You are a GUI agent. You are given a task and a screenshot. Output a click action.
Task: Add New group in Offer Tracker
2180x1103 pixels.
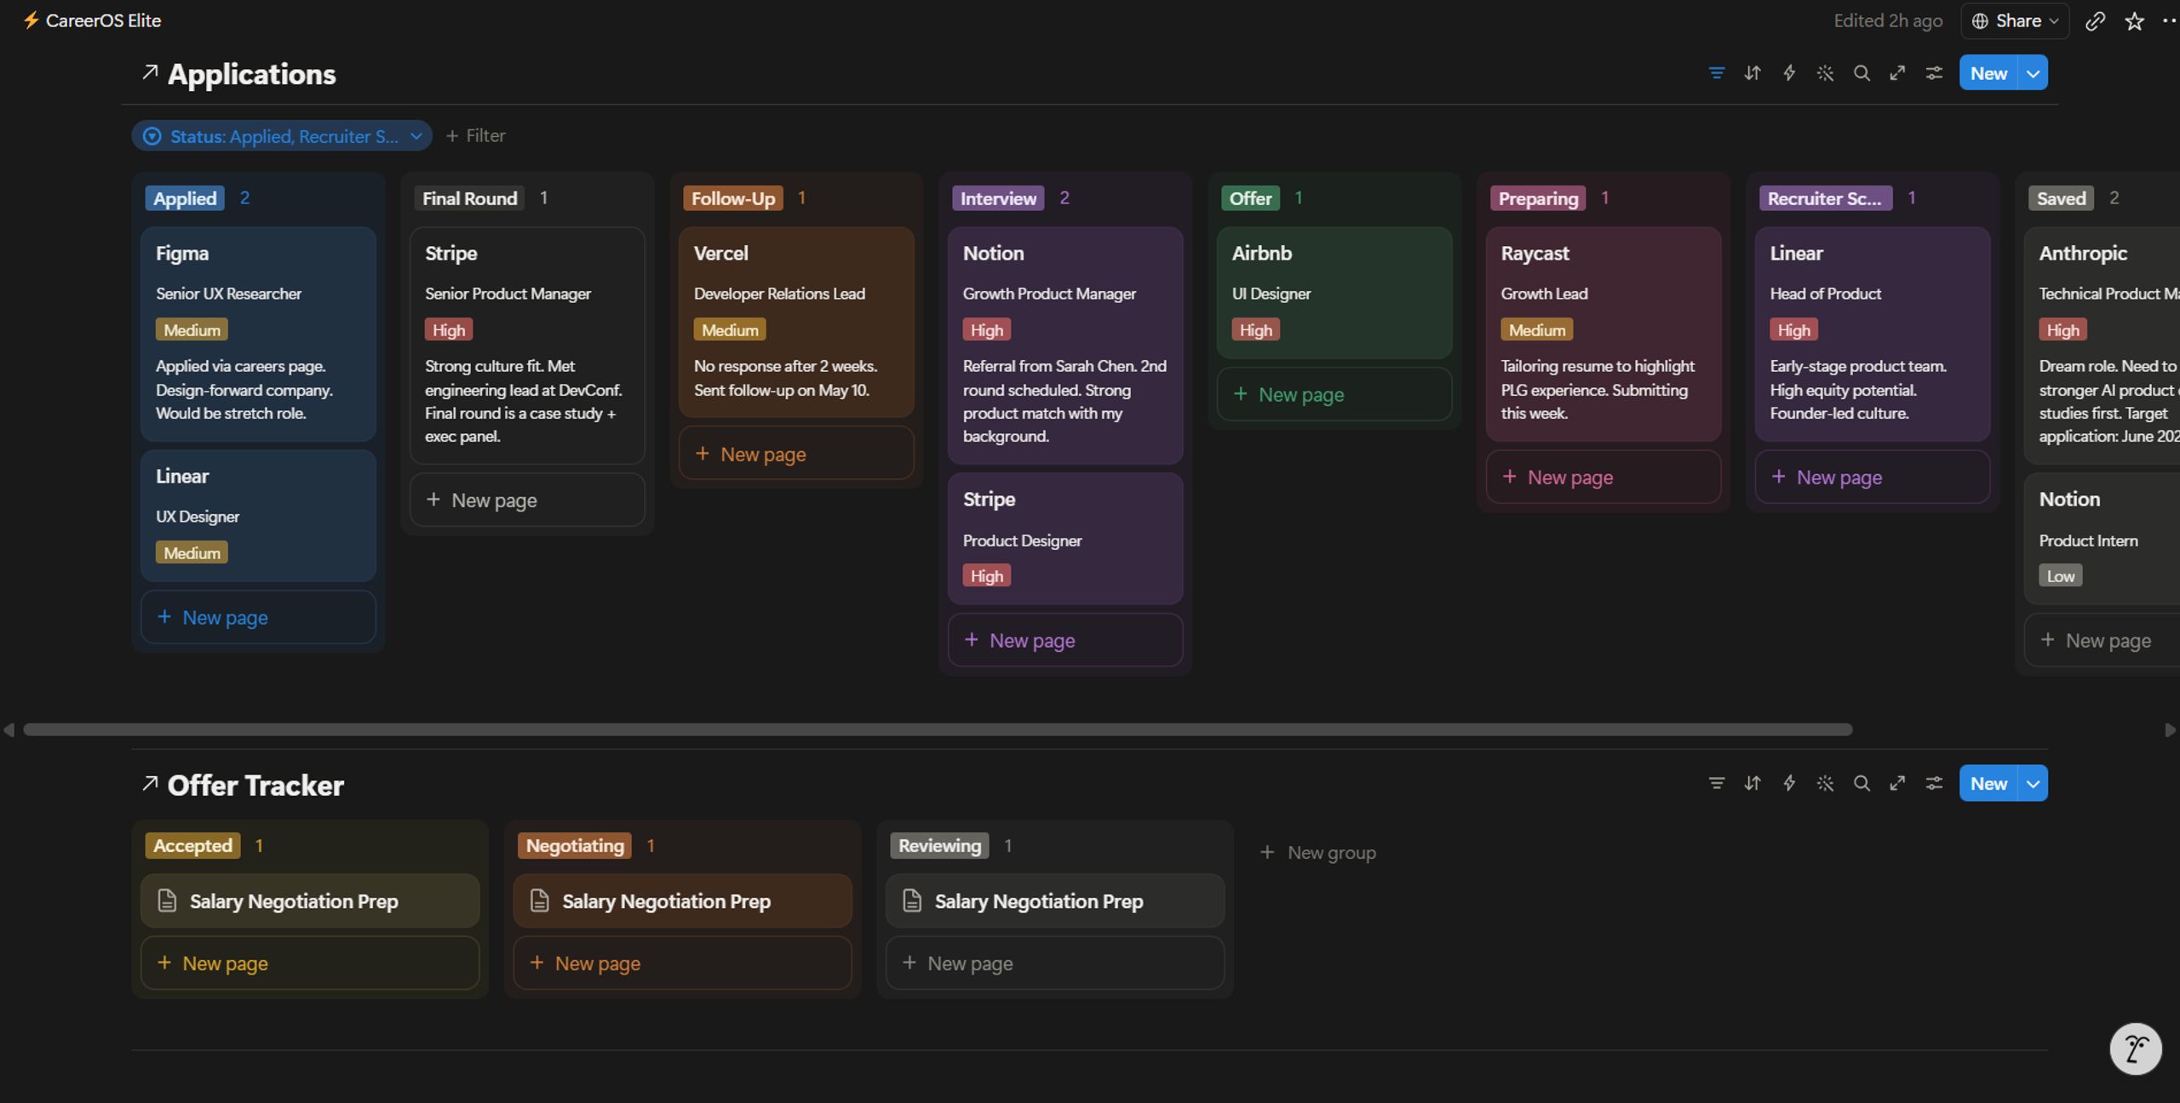click(x=1318, y=852)
